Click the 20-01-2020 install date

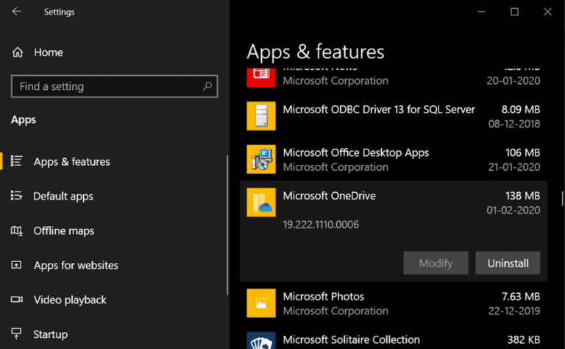[513, 80]
